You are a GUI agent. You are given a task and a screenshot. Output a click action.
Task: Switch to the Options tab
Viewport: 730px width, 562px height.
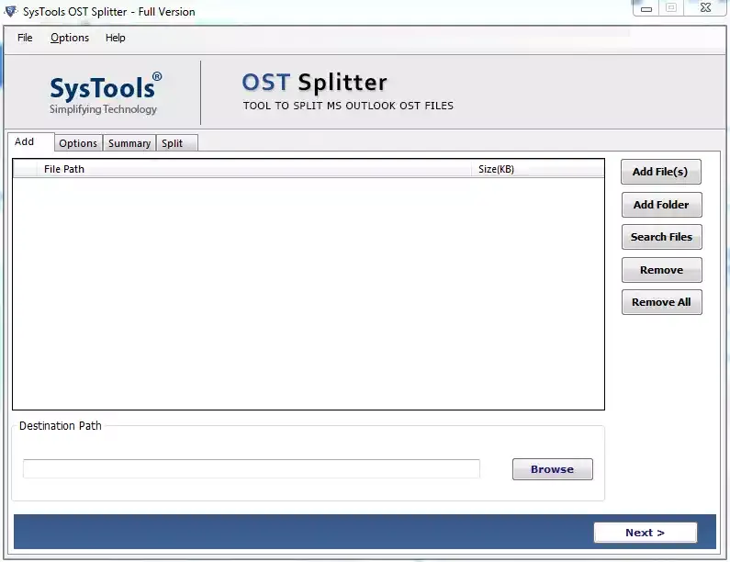(x=78, y=143)
